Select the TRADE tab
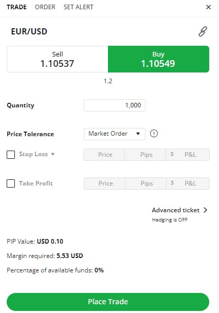Image resolution: width=219 pixels, height=313 pixels. [16, 7]
